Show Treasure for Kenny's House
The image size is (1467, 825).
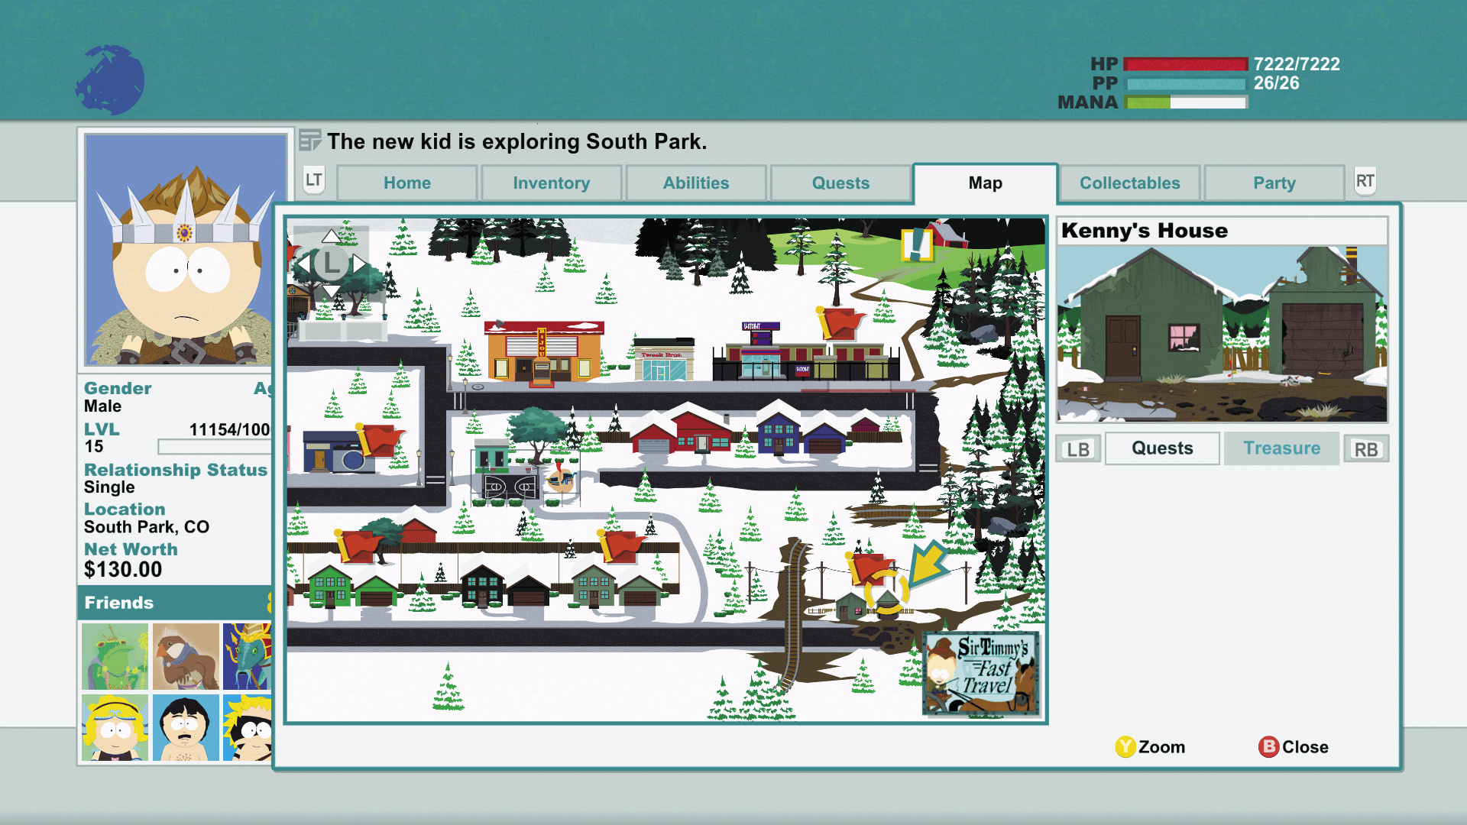click(1281, 448)
